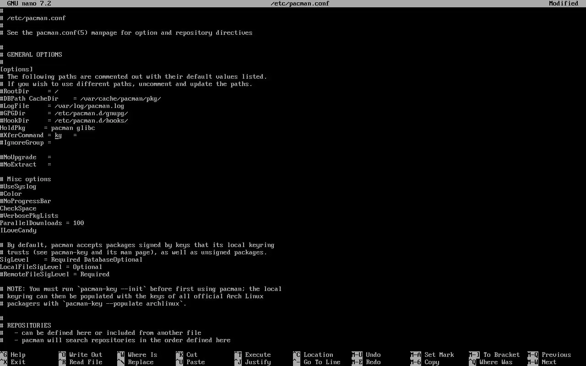This screenshot has height=366, width=586.
Task: Click the # Misc options comment
Action: coord(26,179)
